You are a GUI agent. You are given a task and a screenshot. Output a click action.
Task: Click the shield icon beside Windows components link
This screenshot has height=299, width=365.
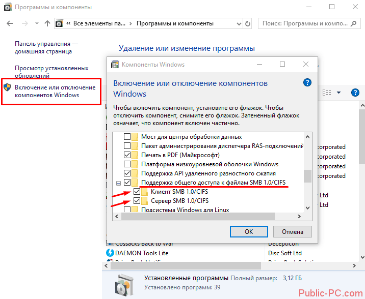(x=7, y=87)
